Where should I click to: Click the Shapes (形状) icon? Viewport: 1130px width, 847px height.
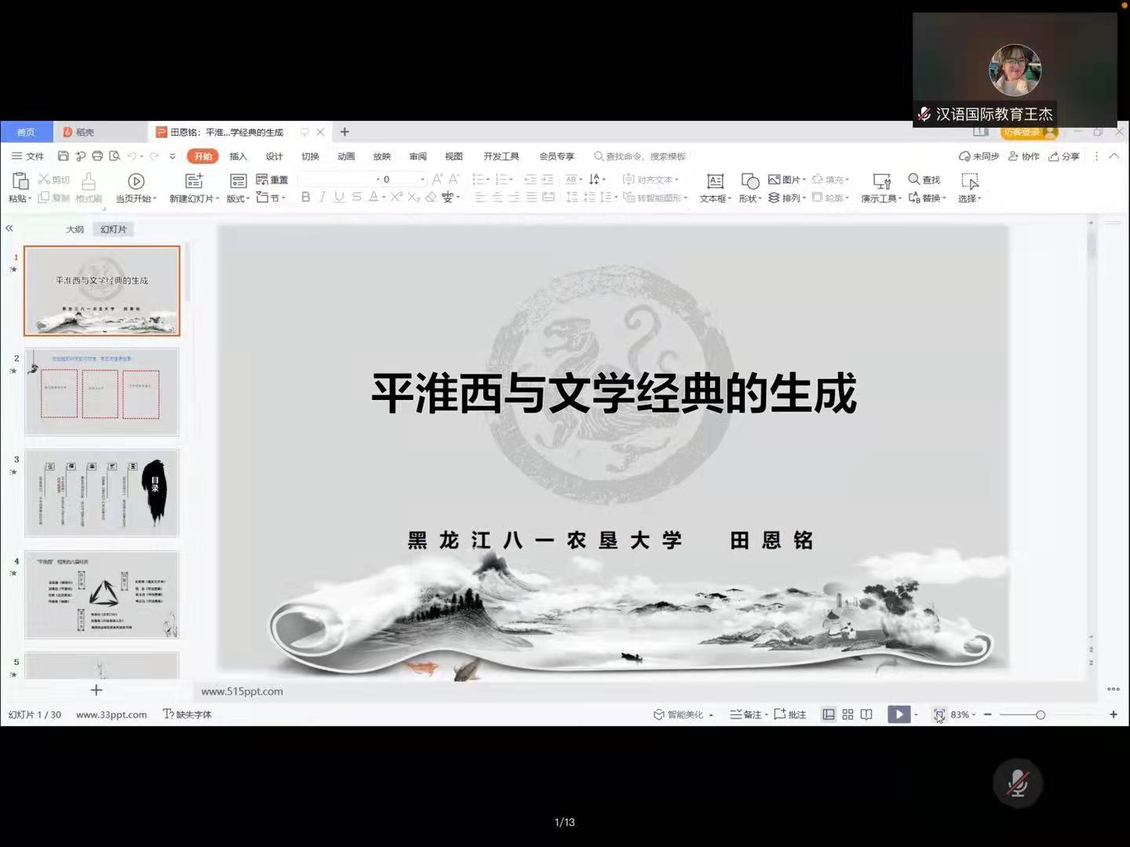[x=749, y=182]
